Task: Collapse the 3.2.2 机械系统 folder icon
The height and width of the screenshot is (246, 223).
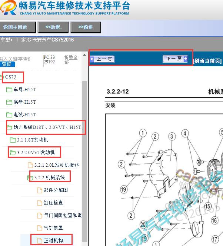Action: pyautogui.click(x=30, y=177)
